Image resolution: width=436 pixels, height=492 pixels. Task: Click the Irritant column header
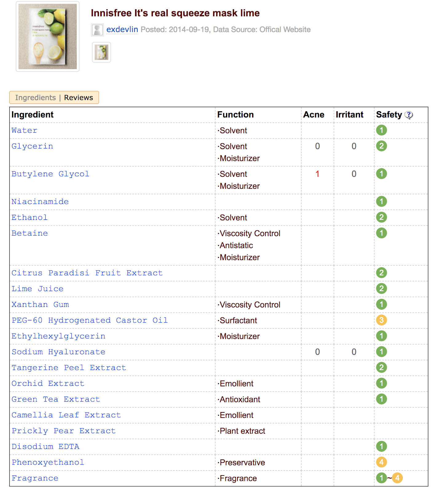pyautogui.click(x=350, y=115)
